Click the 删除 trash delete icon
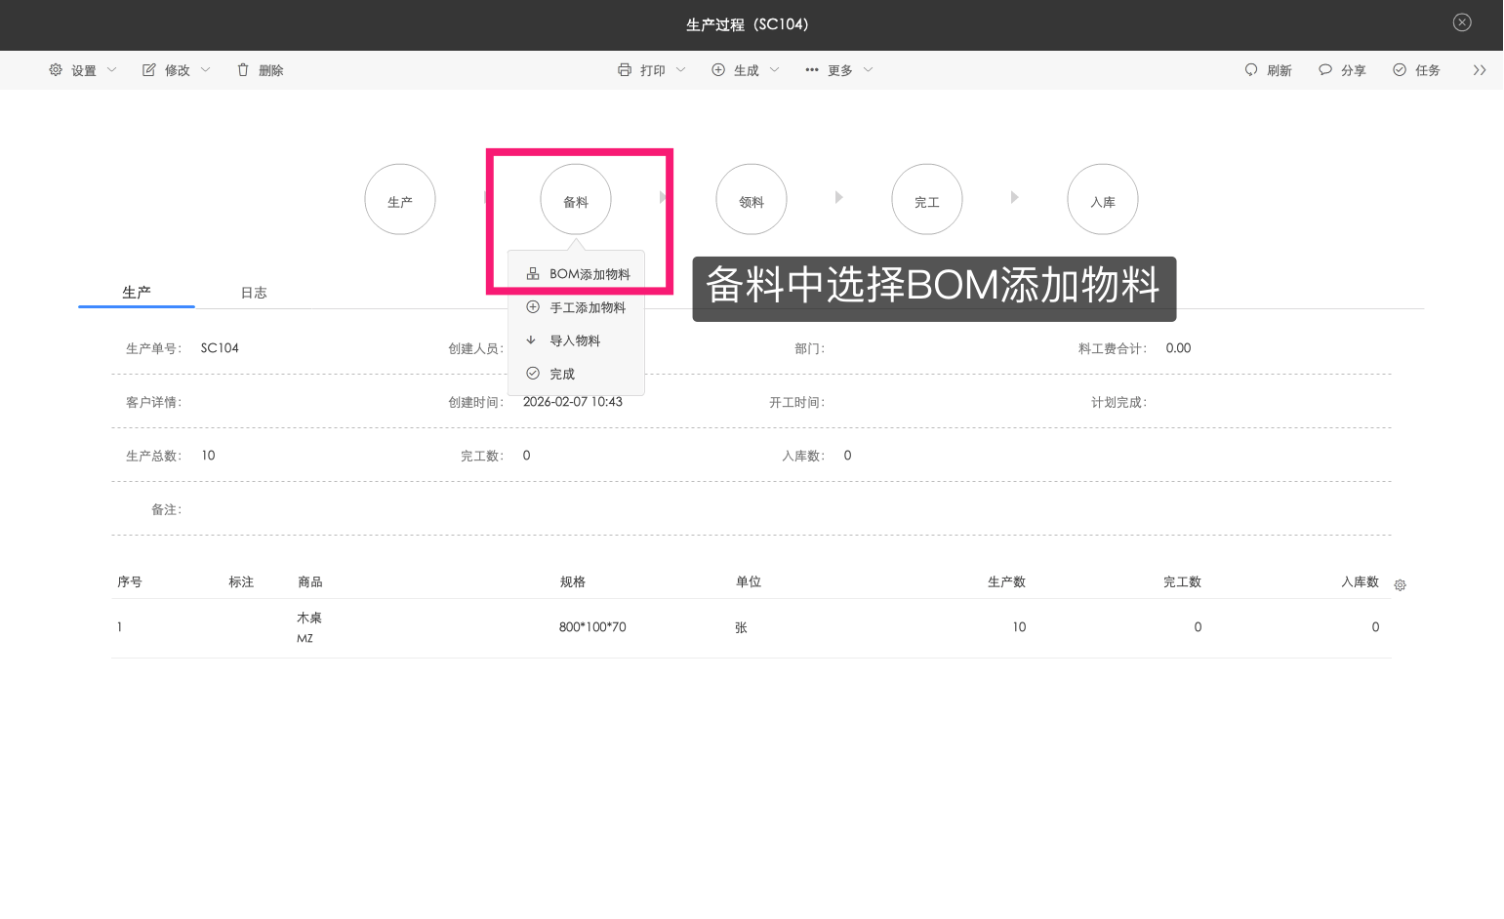Viewport: 1504px width, 919px height. coord(242,69)
